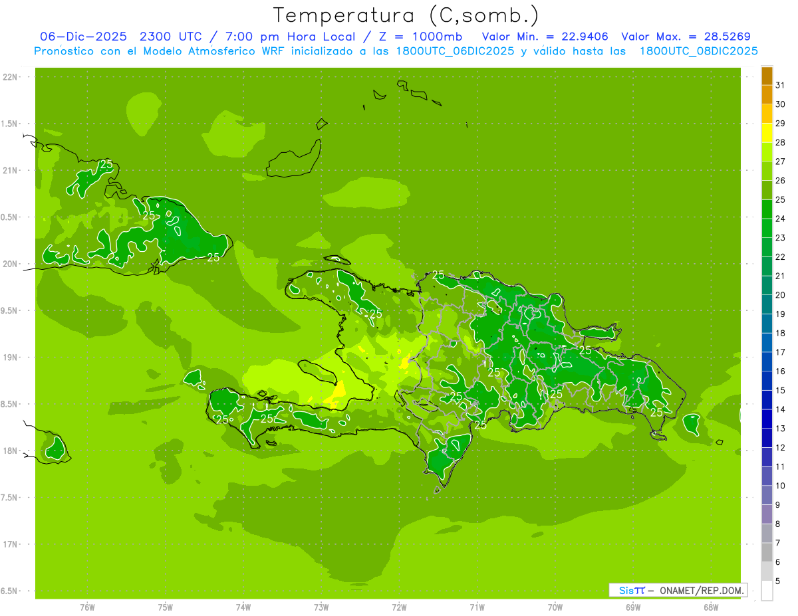Screen dimensions: 798x616
Task: Click the gray colorbar swatch between 6 and 7
Action: [x=767, y=552]
